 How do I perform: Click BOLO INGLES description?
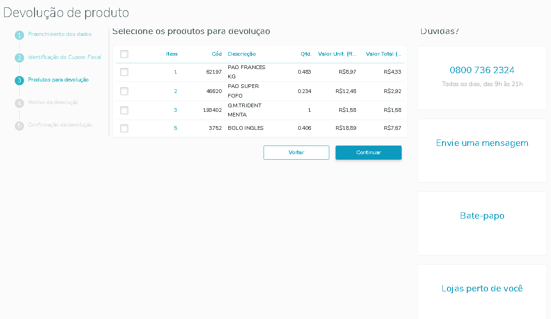246,128
